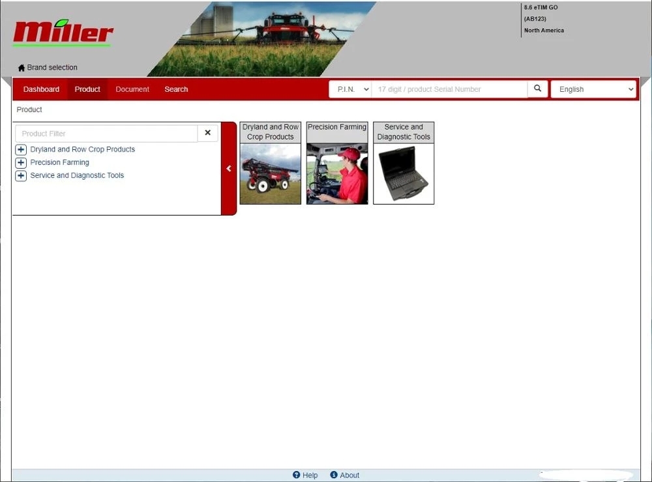Switch to the Dashboard tab

coord(41,89)
